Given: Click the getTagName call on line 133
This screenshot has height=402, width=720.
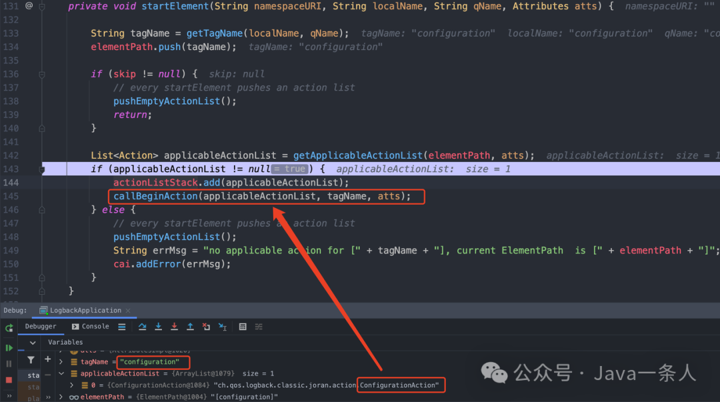Looking at the screenshot, I should (215, 33).
